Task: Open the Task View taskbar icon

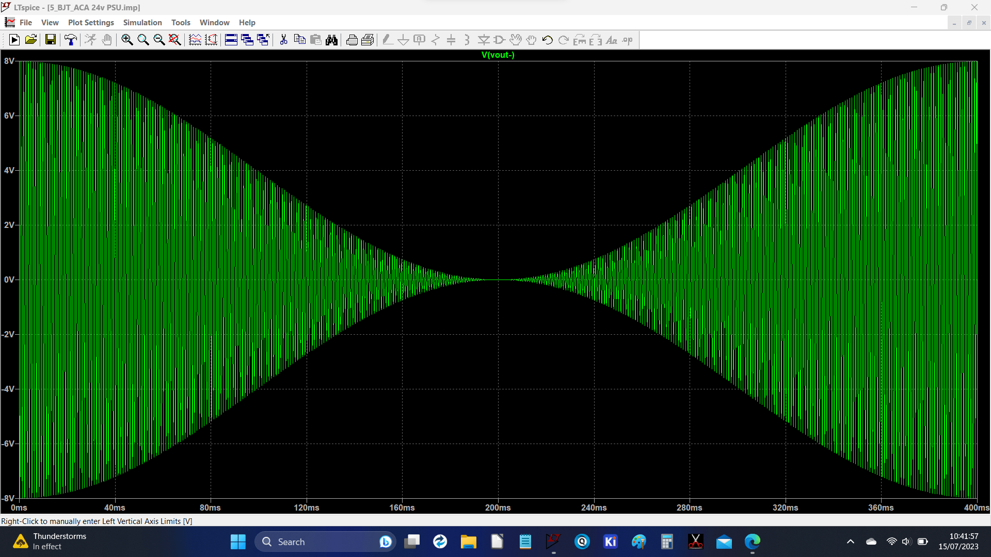Action: (x=412, y=542)
